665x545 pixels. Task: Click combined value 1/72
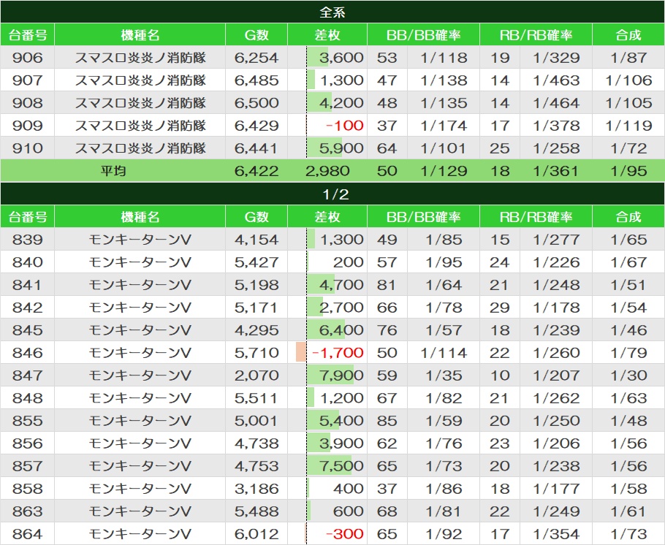pyautogui.click(x=628, y=148)
